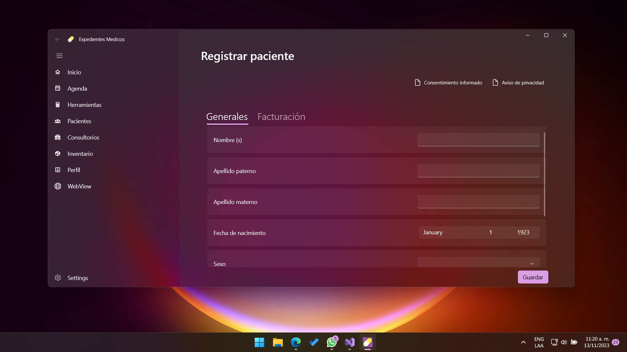627x352 pixels.
Task: Switch to the Facturación tab
Action: (281, 117)
